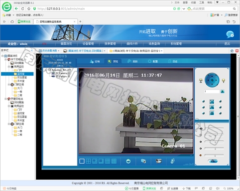Viewport: 240px width, 191px height.
Task: Switch to the 回放 playback tab in DVR panel
Action: [132, 61]
